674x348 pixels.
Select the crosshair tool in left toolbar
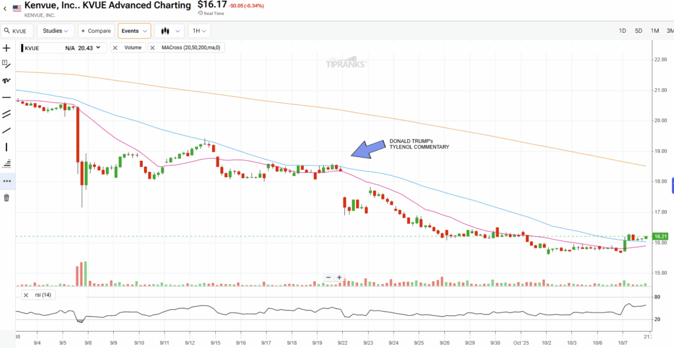coord(7,48)
